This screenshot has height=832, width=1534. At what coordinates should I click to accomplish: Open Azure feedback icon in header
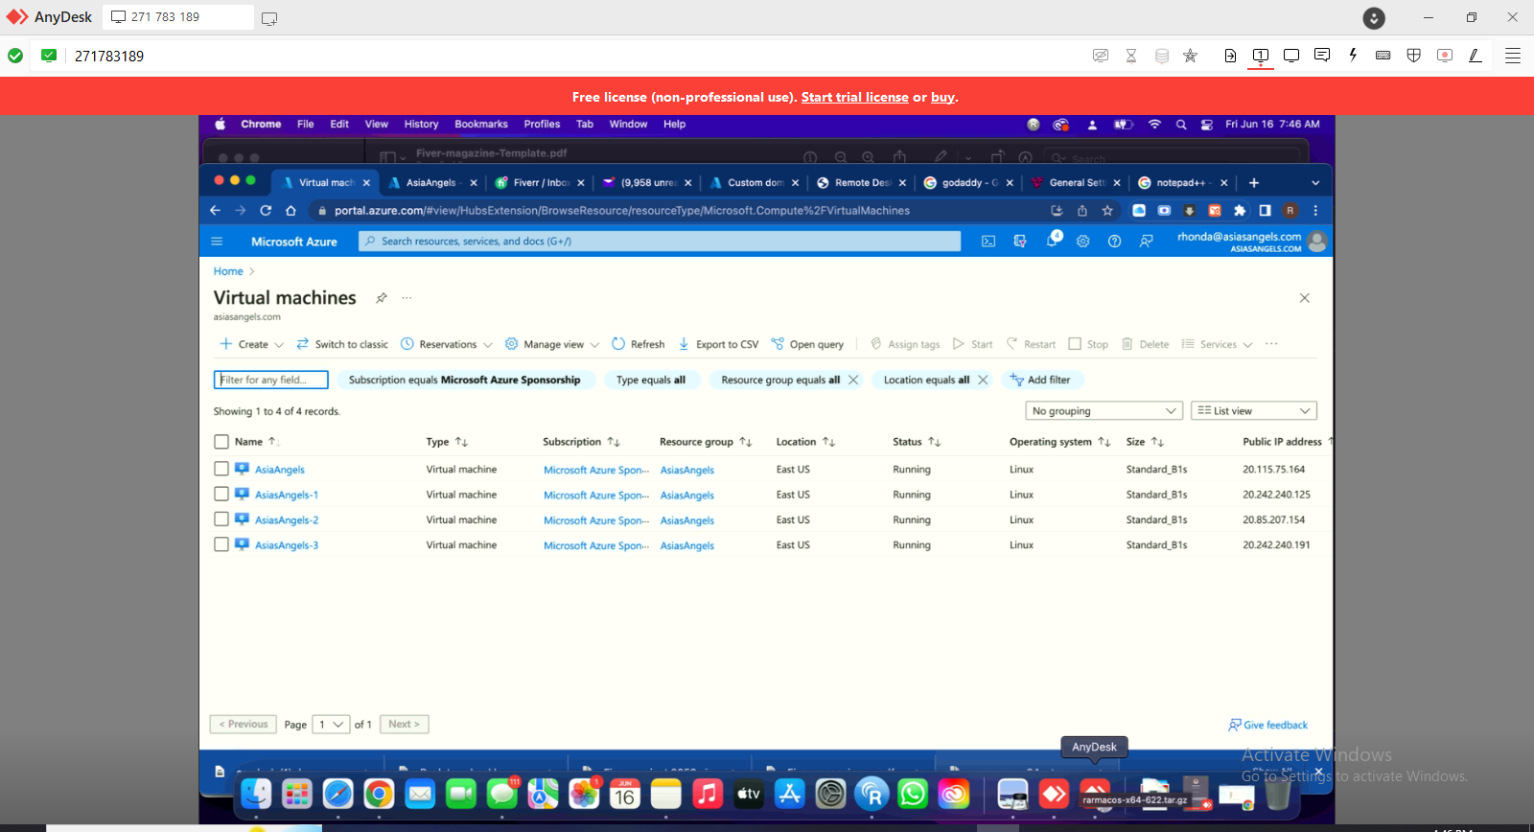click(1147, 242)
